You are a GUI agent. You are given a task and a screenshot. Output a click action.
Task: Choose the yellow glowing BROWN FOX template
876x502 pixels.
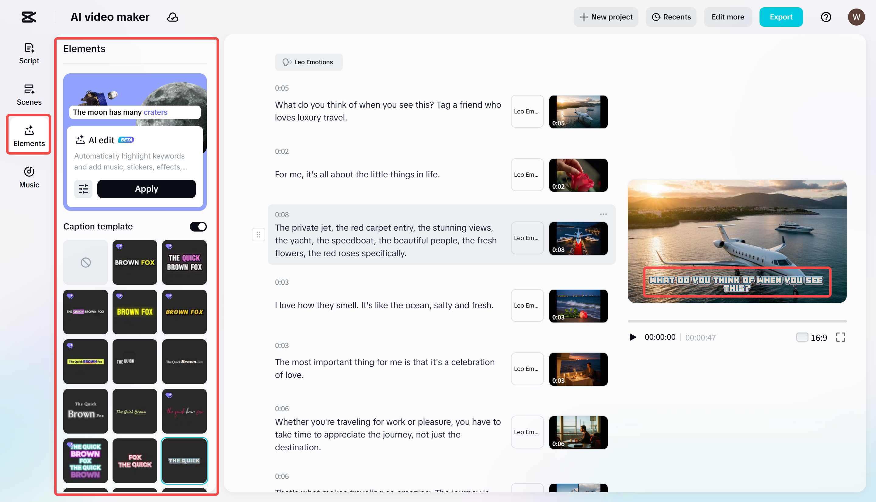(x=135, y=312)
